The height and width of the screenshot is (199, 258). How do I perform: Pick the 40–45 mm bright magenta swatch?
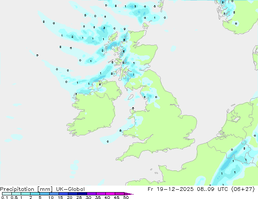click(110, 194)
